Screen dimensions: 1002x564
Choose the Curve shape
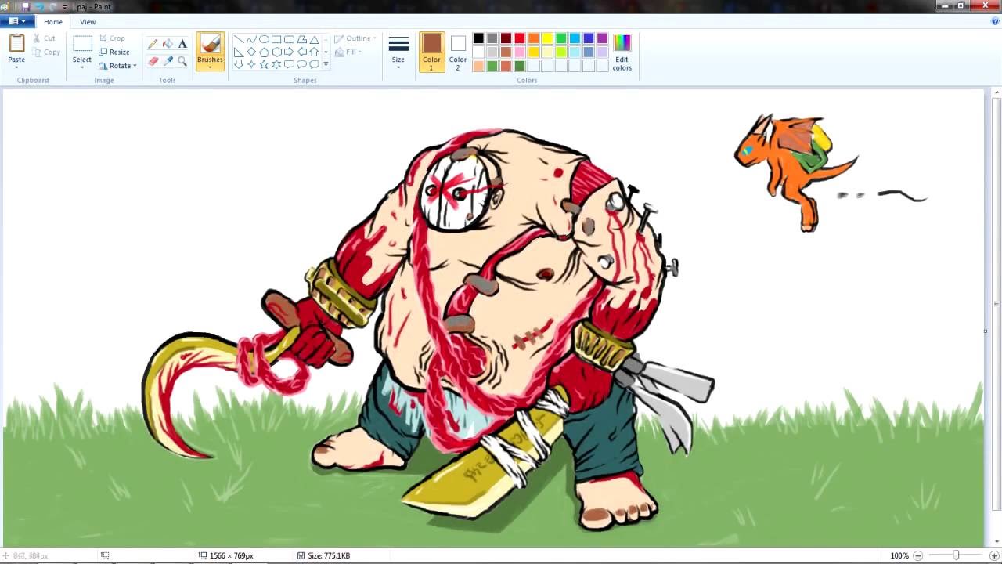pos(251,39)
